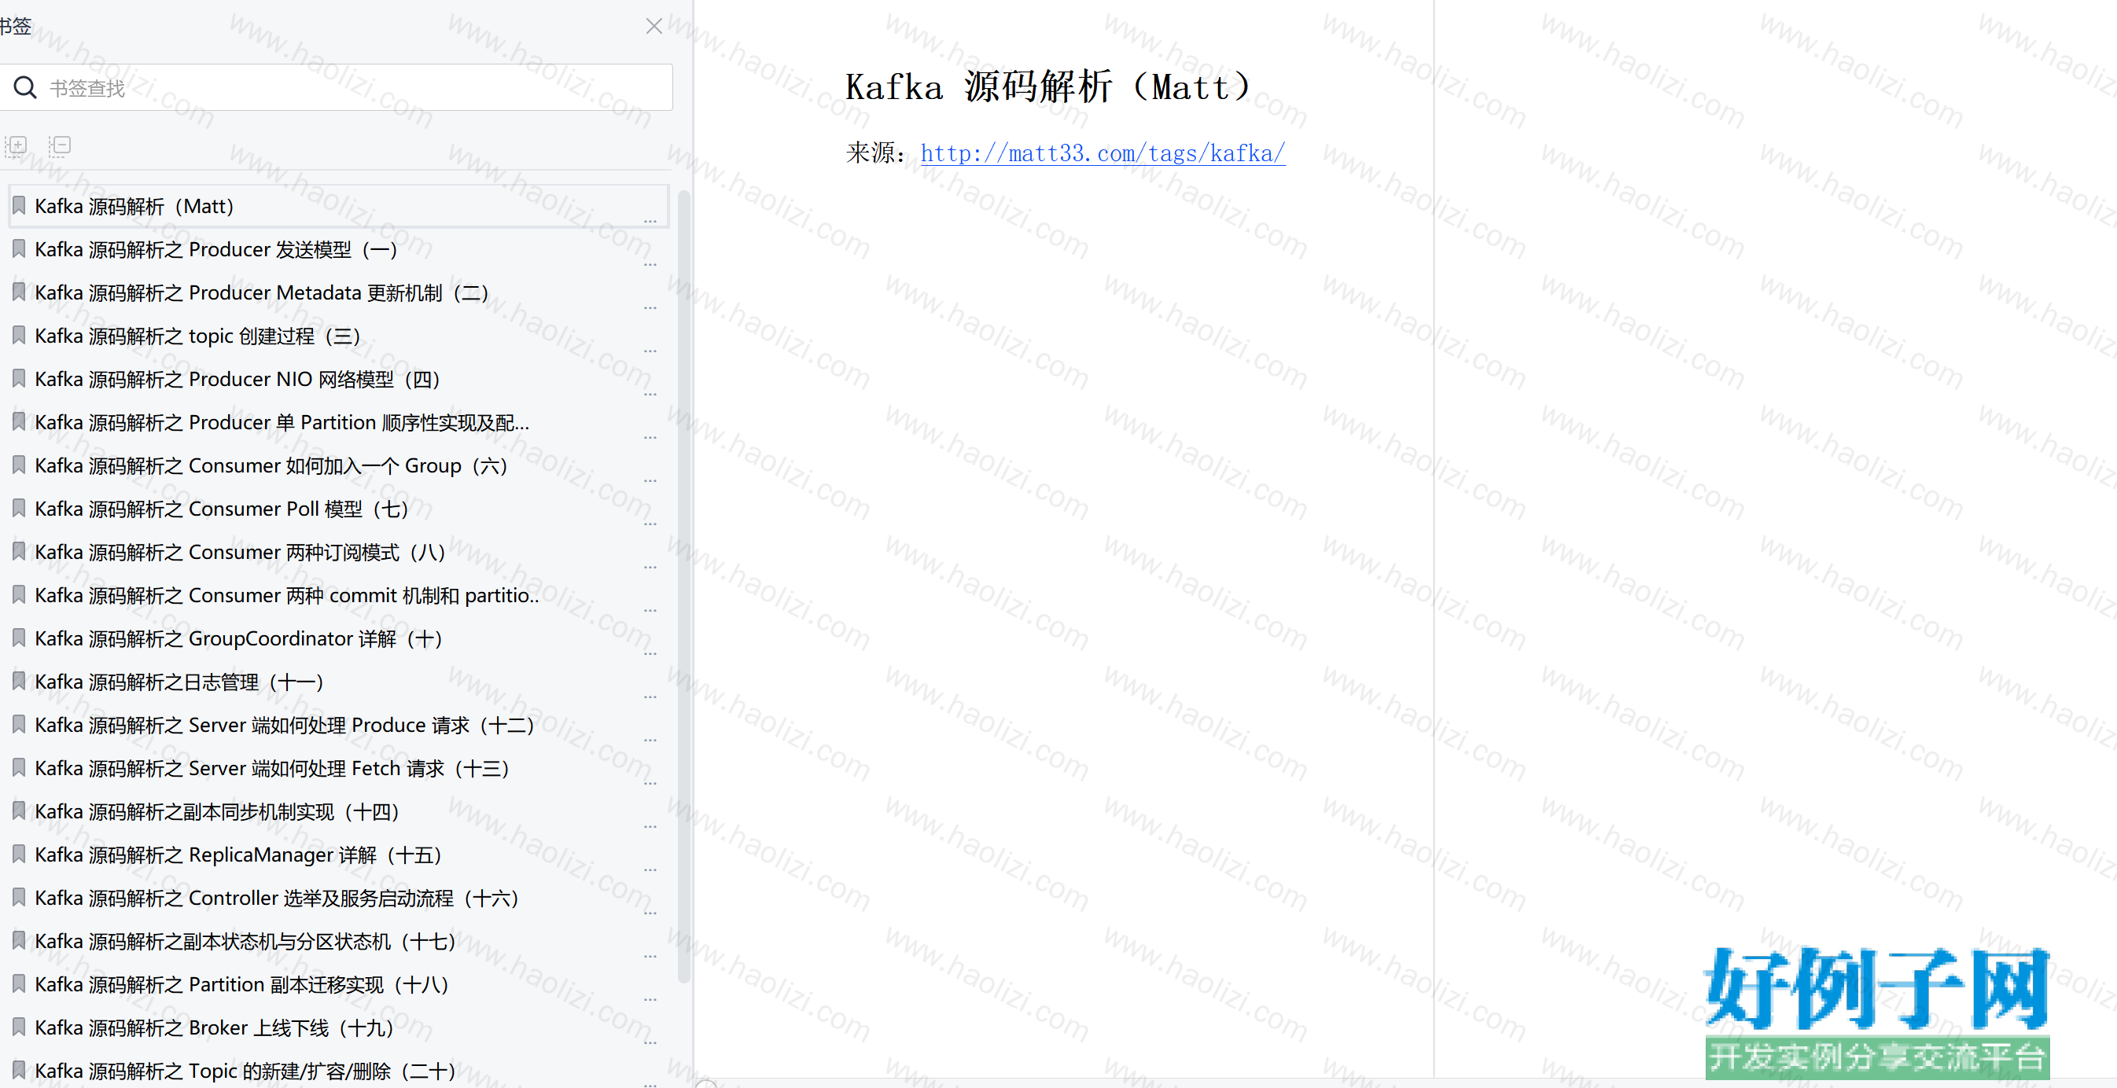The width and height of the screenshot is (2117, 1088).
Task: Click bookmark icon beside ReplicaManager 详解
Action: pos(19,854)
